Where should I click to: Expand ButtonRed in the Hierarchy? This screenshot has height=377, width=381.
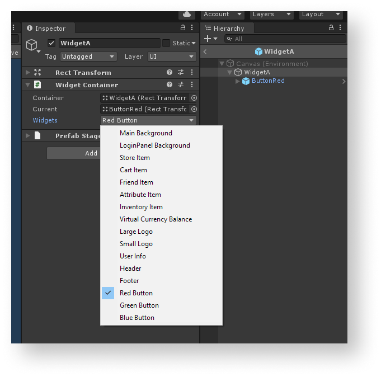pos(238,81)
